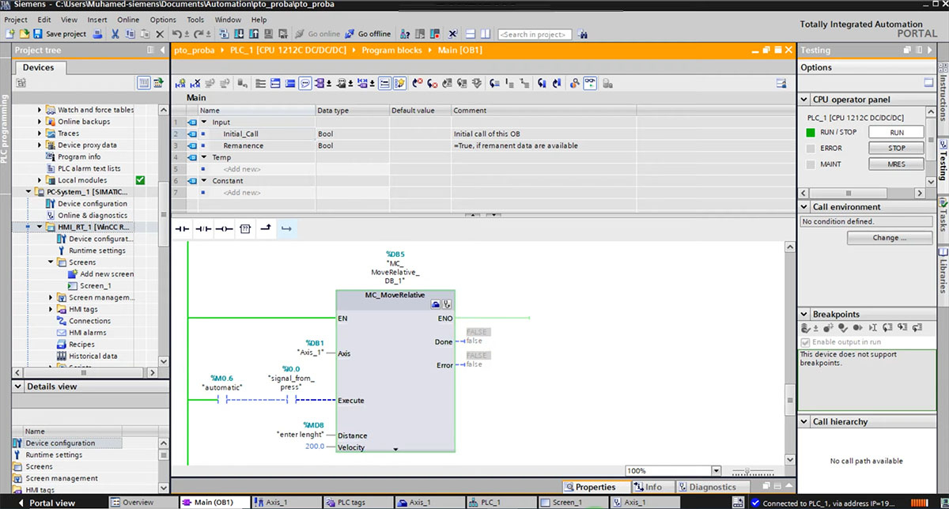
Task: Expand the MC_MoveRelative block's hidden parameters arrow
Action: 395,449
